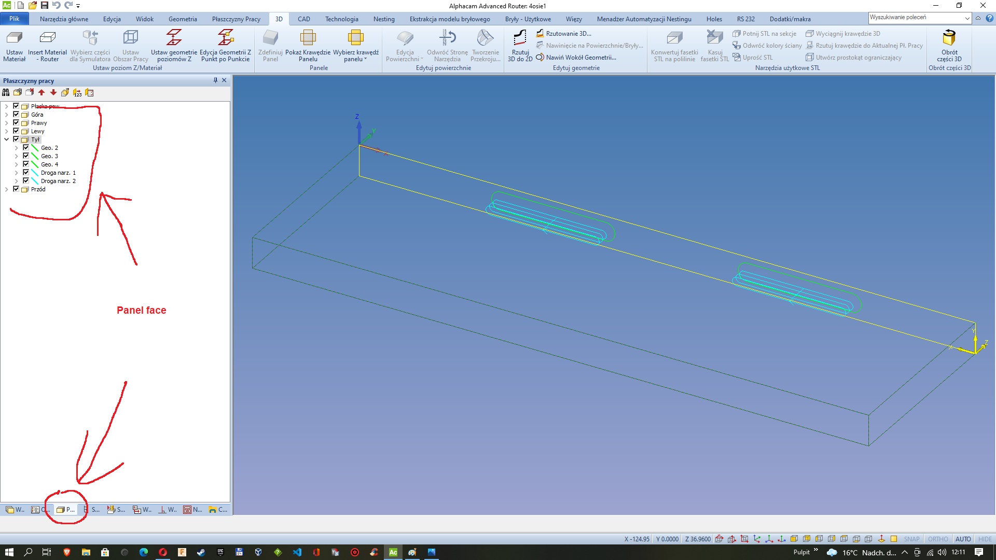Click taskbar clock showing 12:11
The height and width of the screenshot is (560, 996).
[958, 552]
